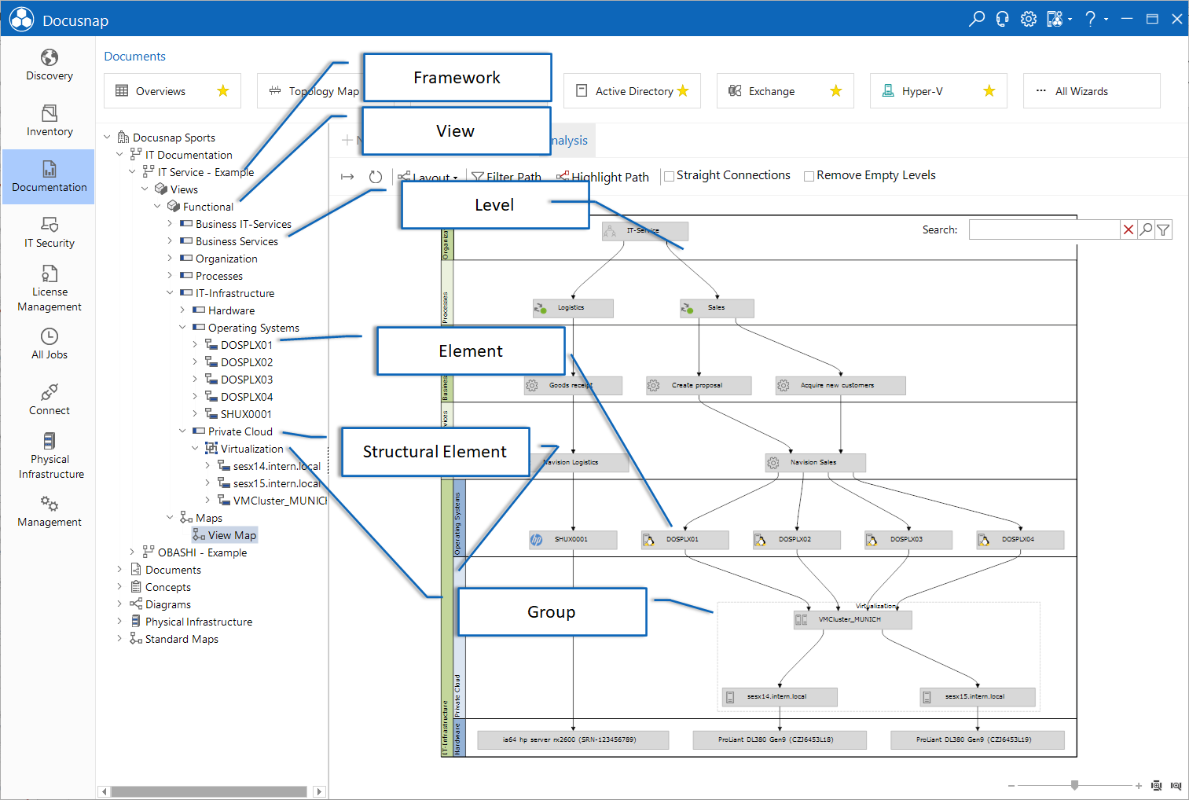This screenshot has height=800, width=1189.
Task: Select View Map in the tree
Action: coord(225,535)
